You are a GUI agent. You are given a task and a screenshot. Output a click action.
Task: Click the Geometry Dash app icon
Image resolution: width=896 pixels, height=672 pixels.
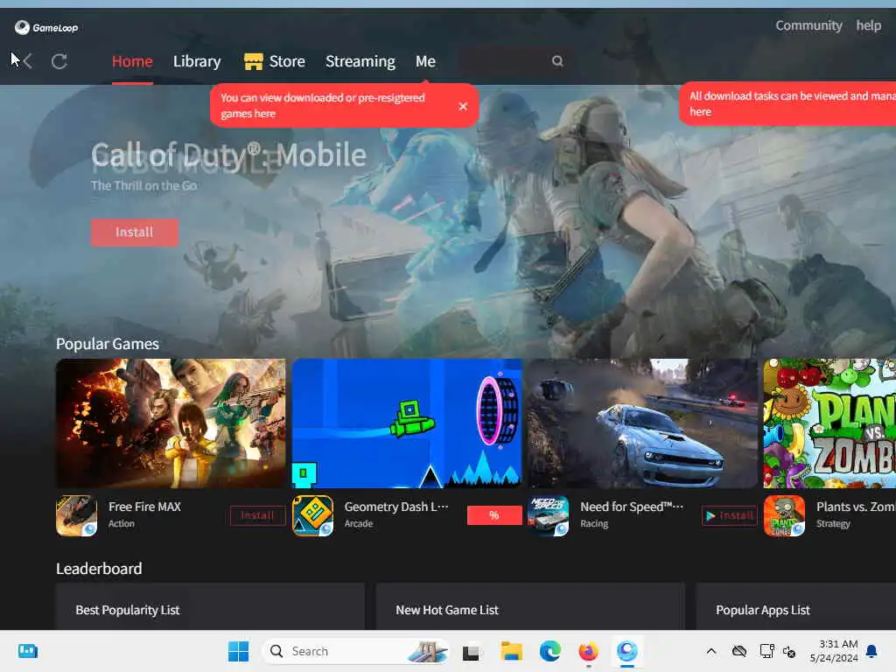click(x=312, y=515)
